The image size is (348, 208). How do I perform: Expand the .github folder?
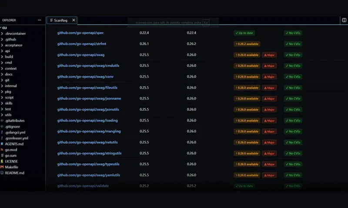tap(10, 40)
